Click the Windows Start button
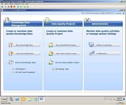The image size is (126, 105). pyautogui.click(x=4, y=99)
